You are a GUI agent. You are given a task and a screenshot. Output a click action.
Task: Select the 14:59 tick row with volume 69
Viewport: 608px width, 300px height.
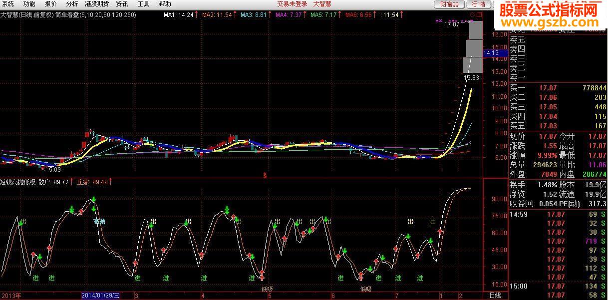click(x=558, y=215)
